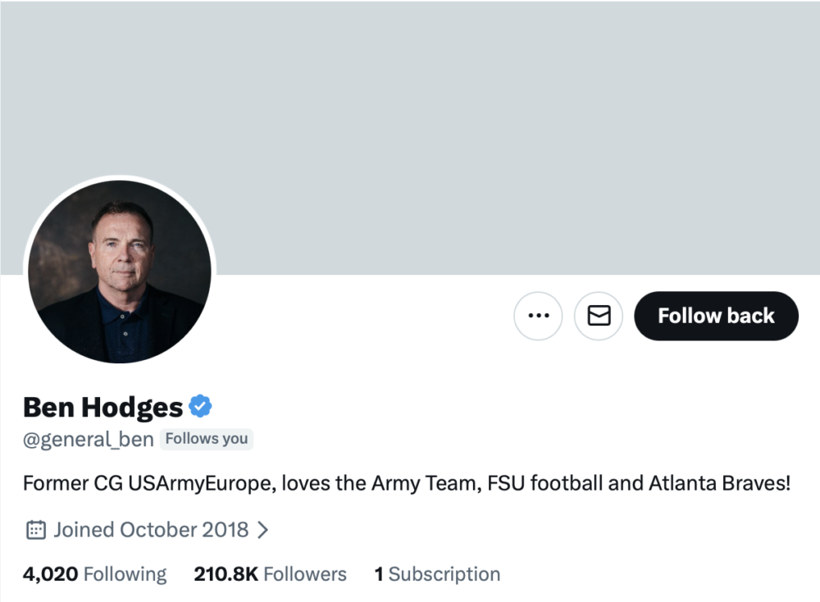This screenshot has width=820, height=602.
Task: Click the Follows you label
Action: click(207, 440)
